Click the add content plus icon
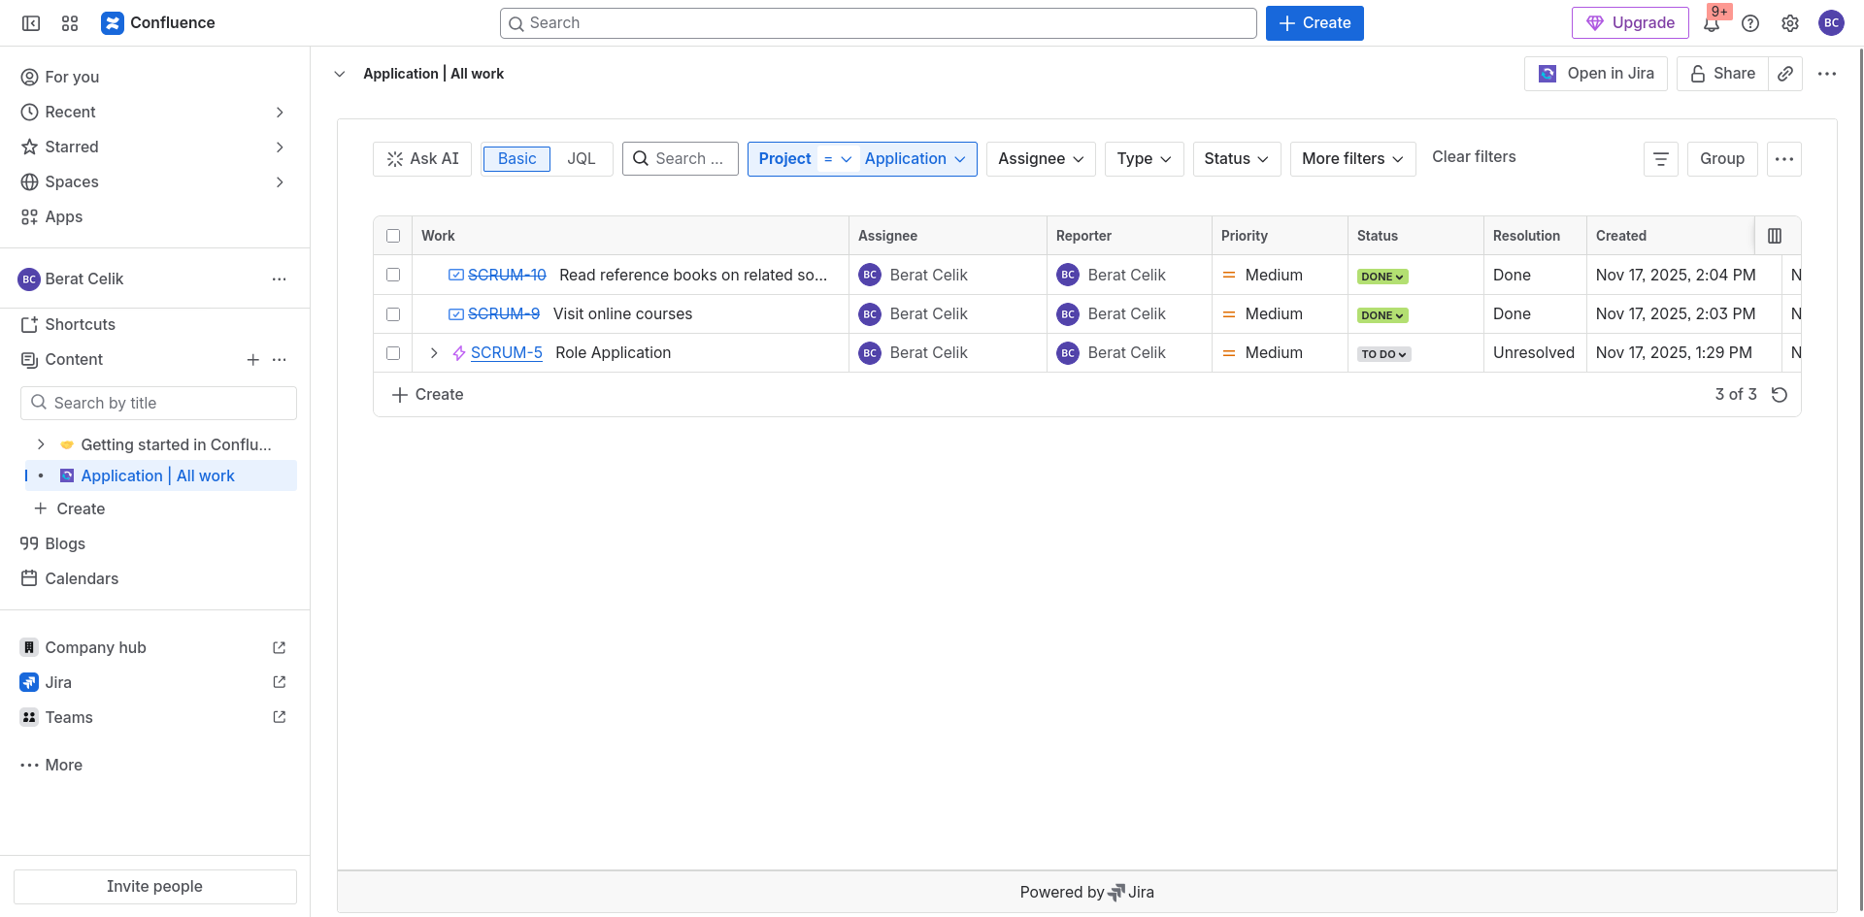 (x=252, y=360)
